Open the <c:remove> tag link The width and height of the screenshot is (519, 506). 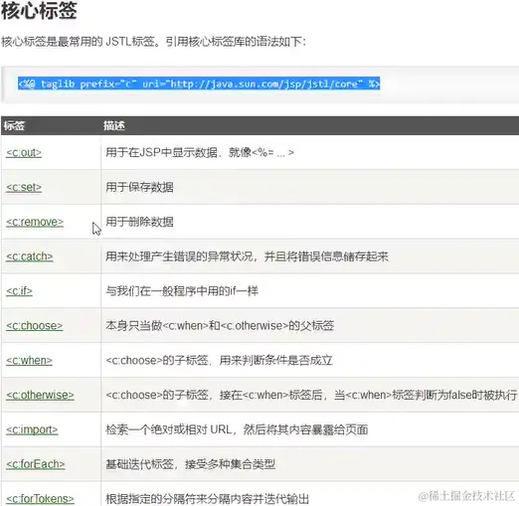coord(35,222)
